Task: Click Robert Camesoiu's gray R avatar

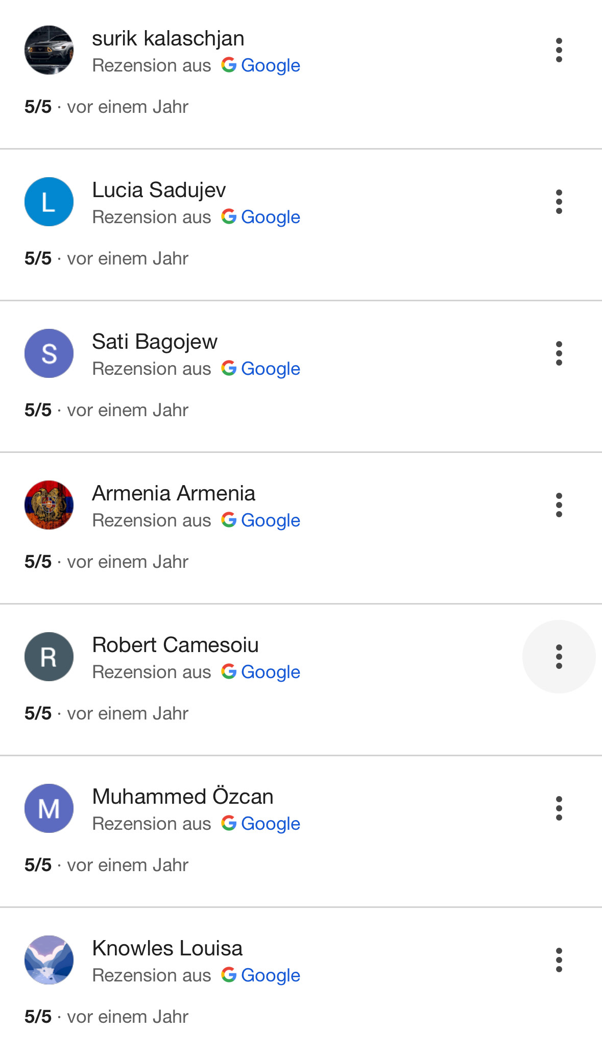Action: click(x=49, y=657)
